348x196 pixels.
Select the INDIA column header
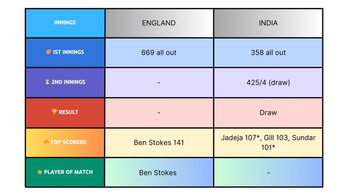268,23
